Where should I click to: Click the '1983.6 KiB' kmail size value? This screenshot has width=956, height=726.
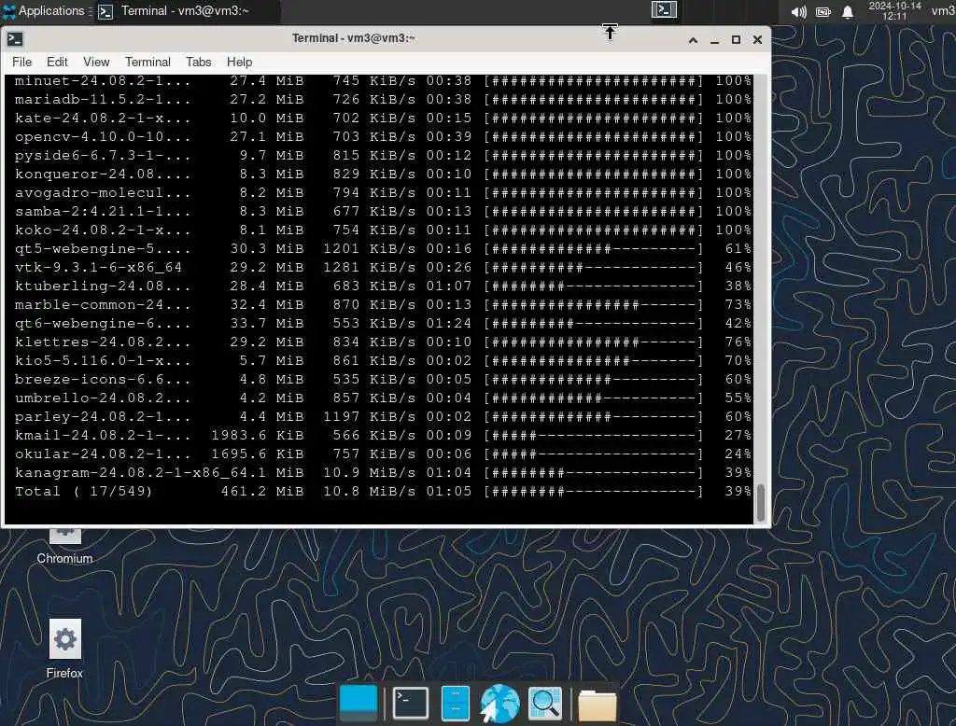258,435
